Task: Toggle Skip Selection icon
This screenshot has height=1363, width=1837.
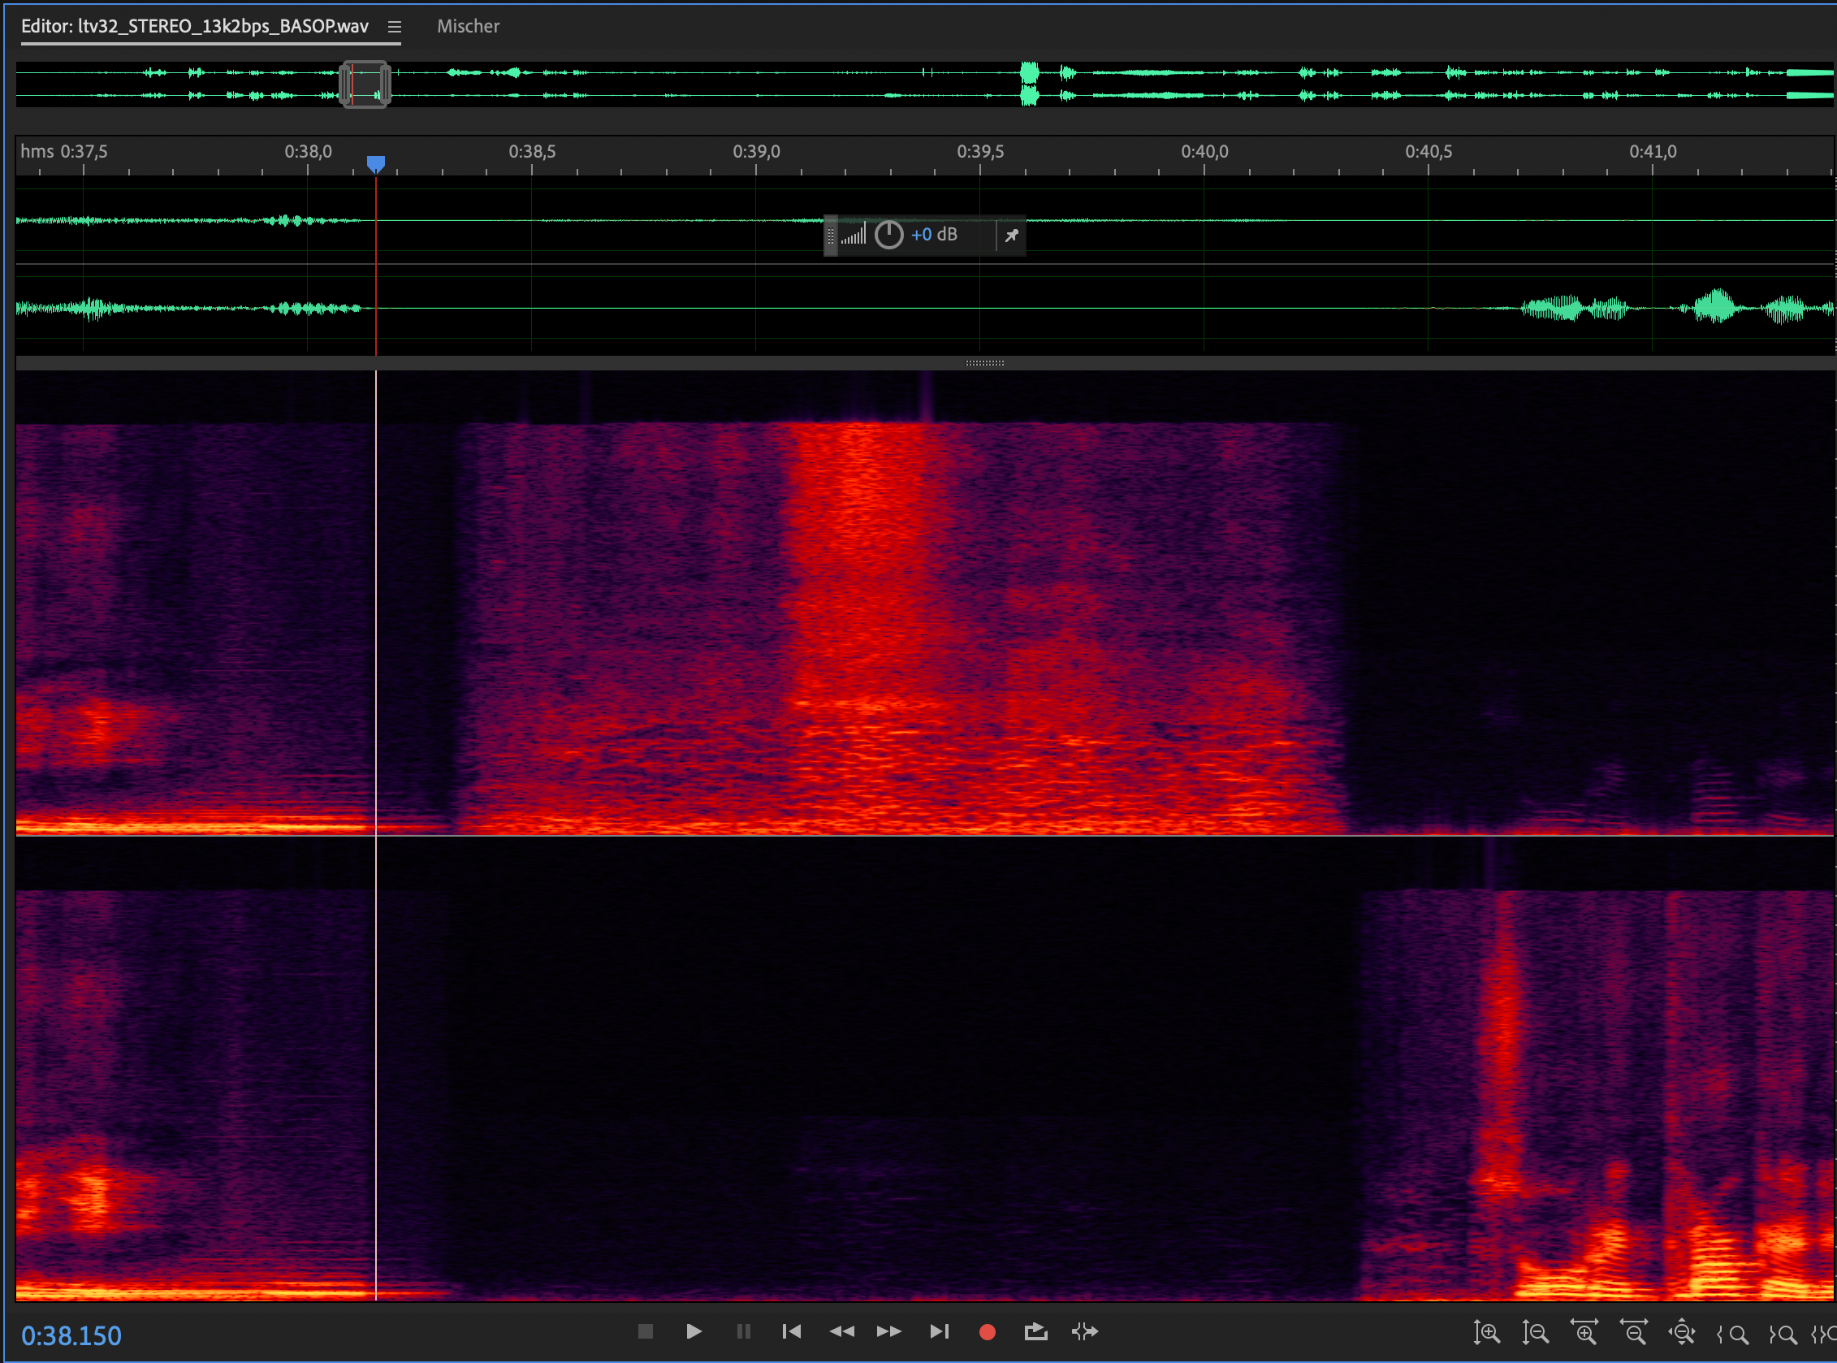Action: [1085, 1331]
